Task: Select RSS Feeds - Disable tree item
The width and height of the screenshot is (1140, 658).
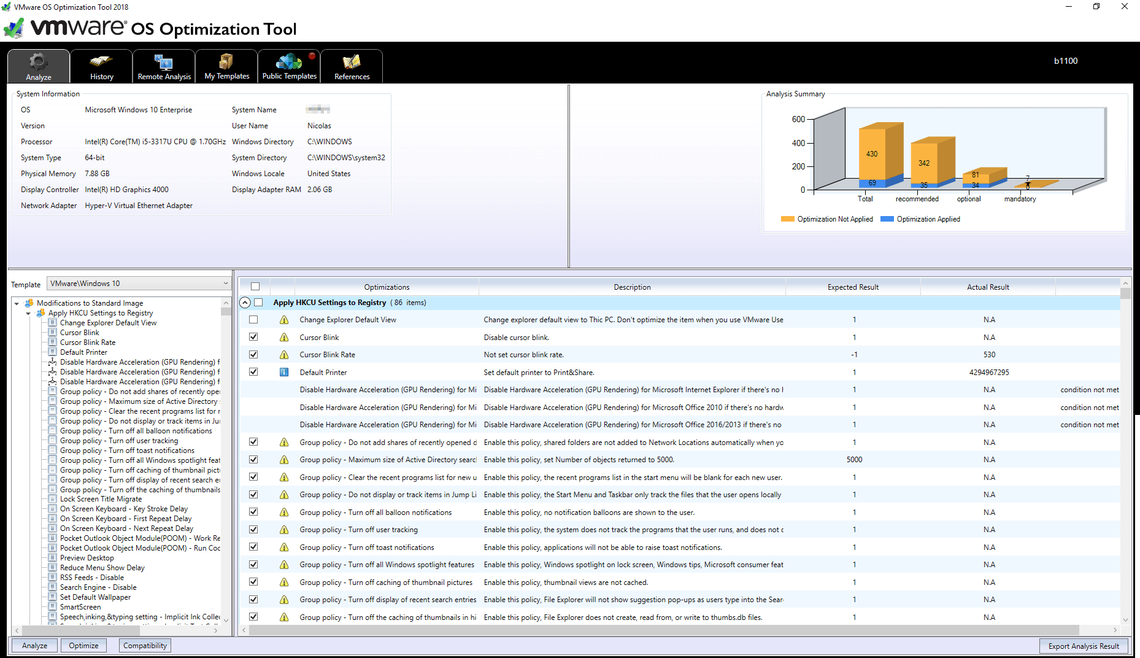Action: [x=92, y=578]
